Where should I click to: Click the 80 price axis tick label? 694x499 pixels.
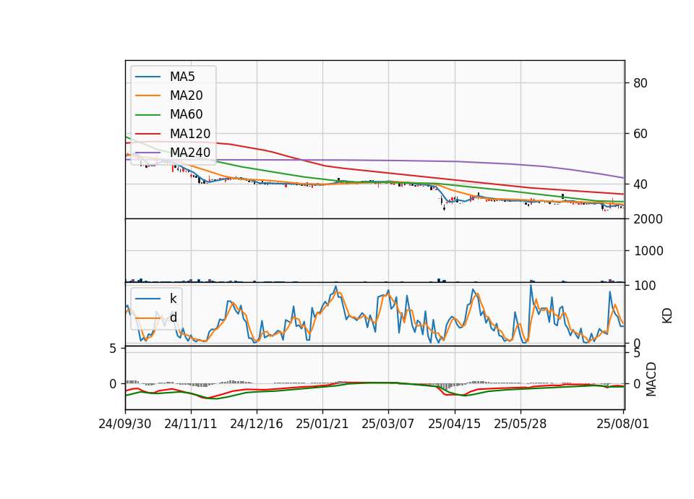tap(641, 83)
